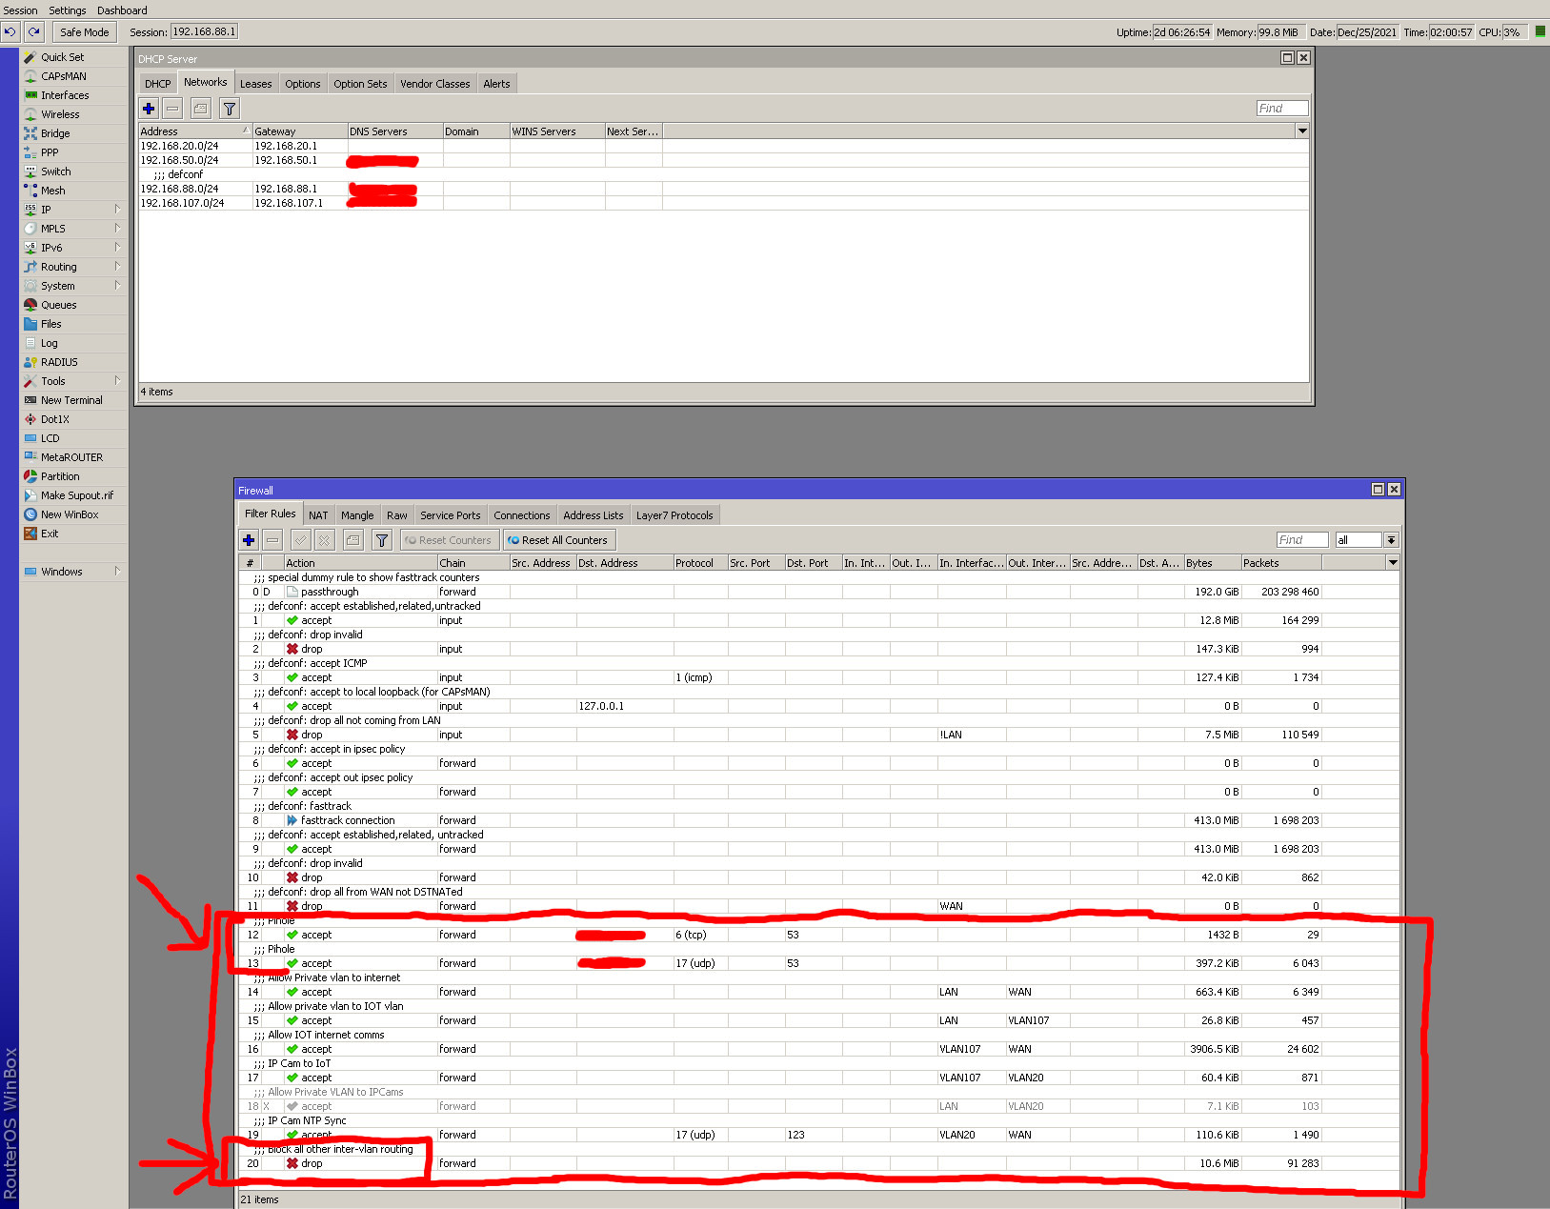Open DHCP Server column selector dropdown
The height and width of the screenshot is (1209, 1550).
pos(1302,131)
